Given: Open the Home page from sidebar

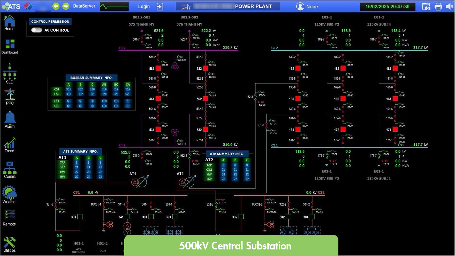Looking at the screenshot, I should tap(9, 23).
